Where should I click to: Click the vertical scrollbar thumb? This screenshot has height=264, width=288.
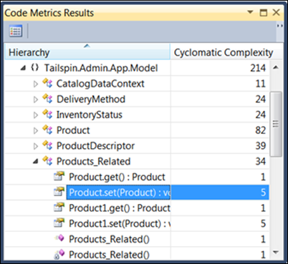tap(276, 124)
